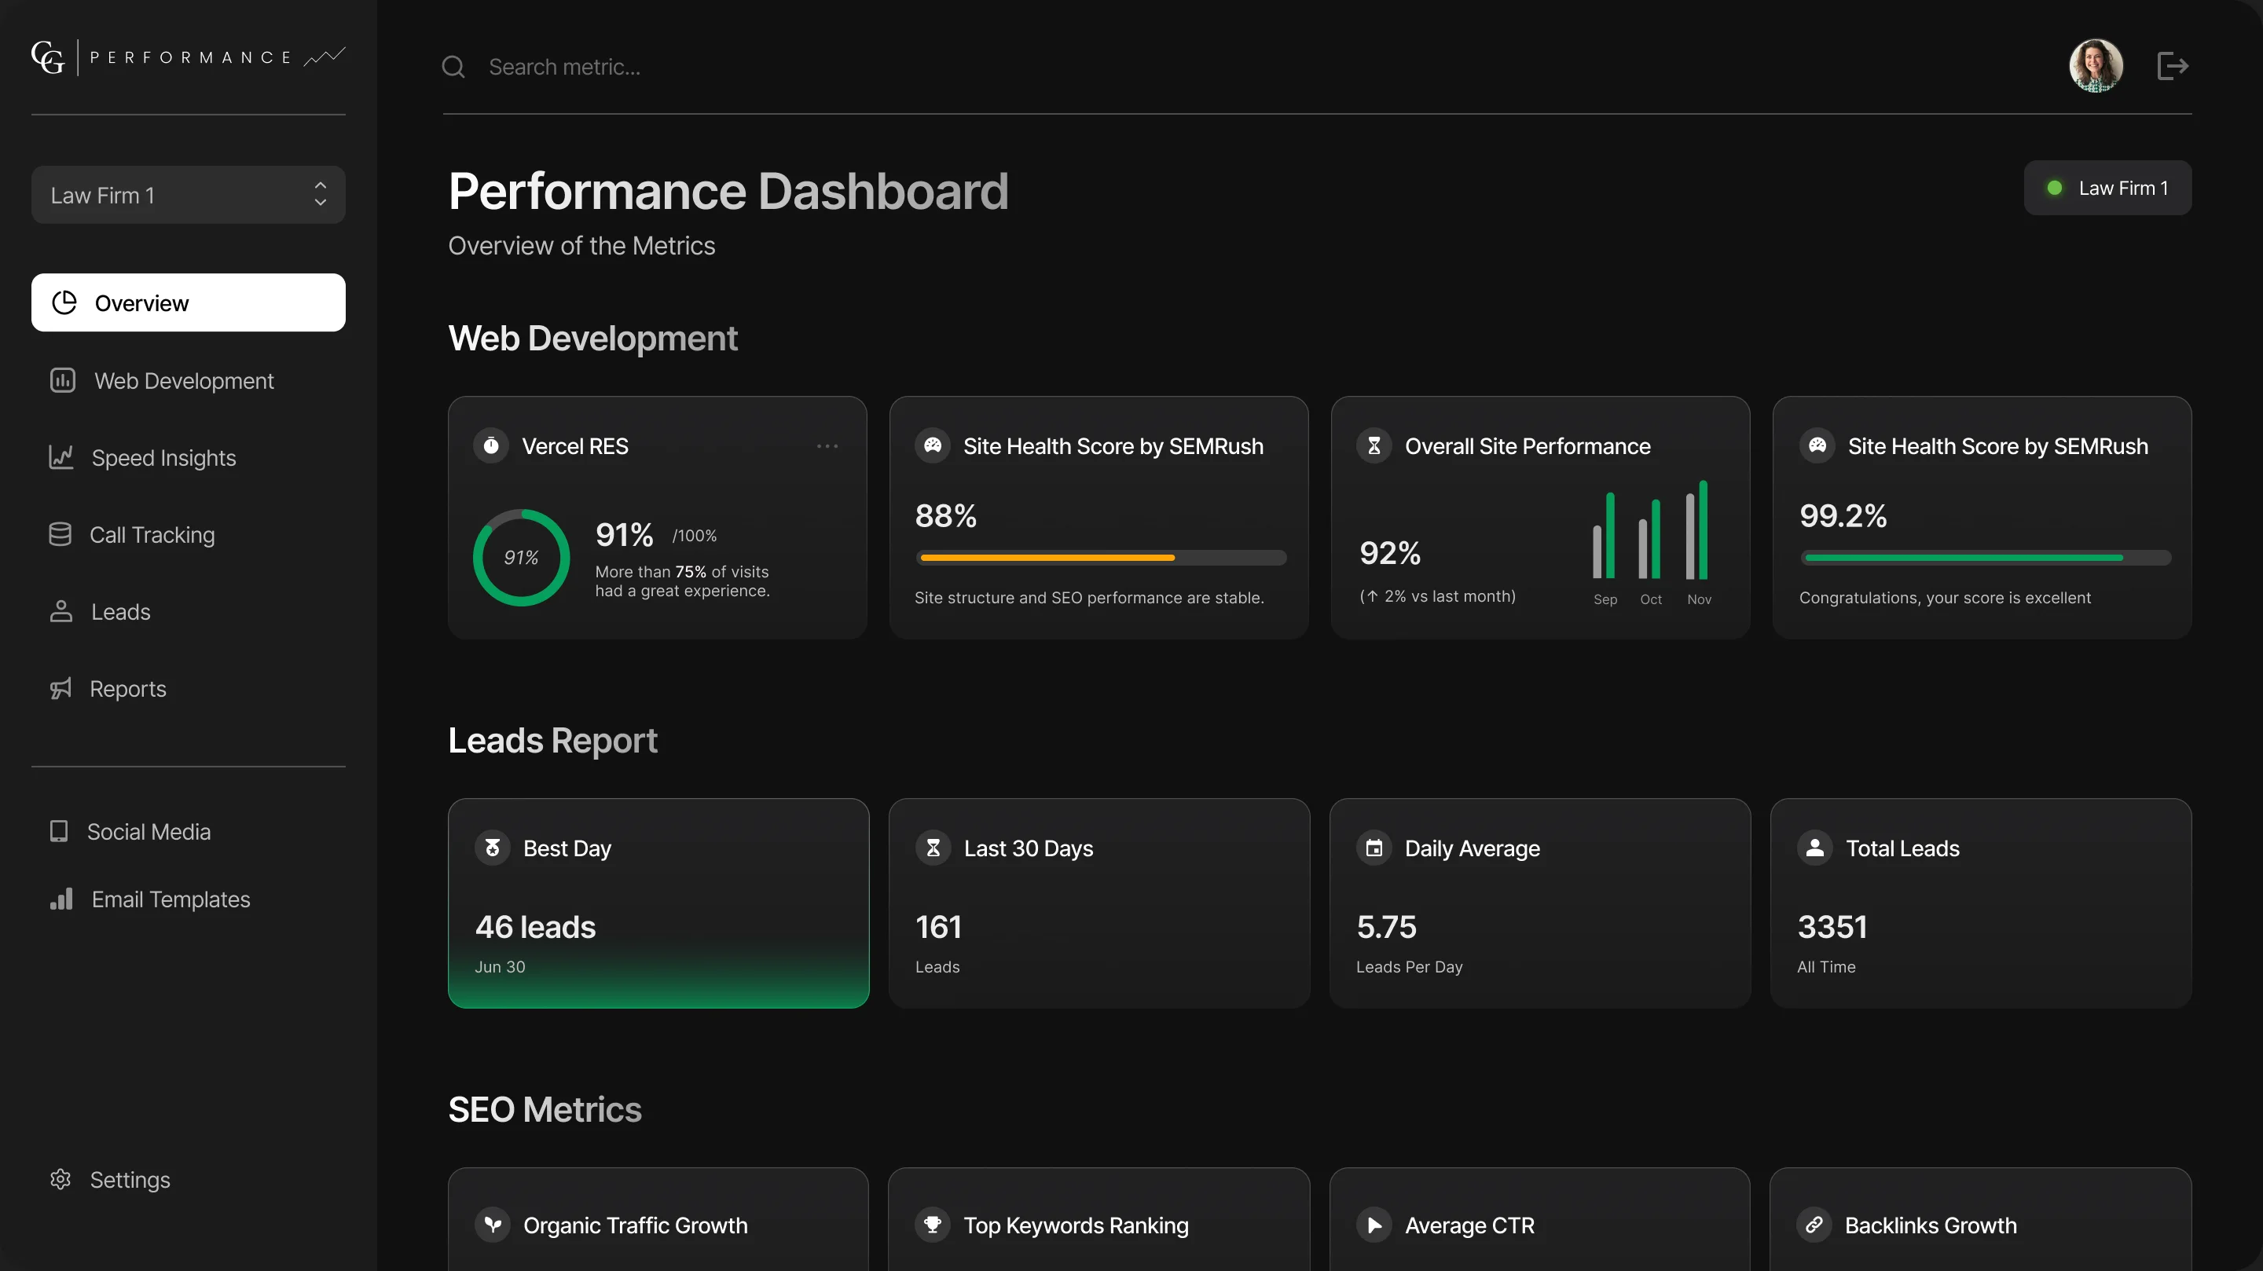Open Call Tracking section
The width and height of the screenshot is (2263, 1271).
tap(132, 535)
